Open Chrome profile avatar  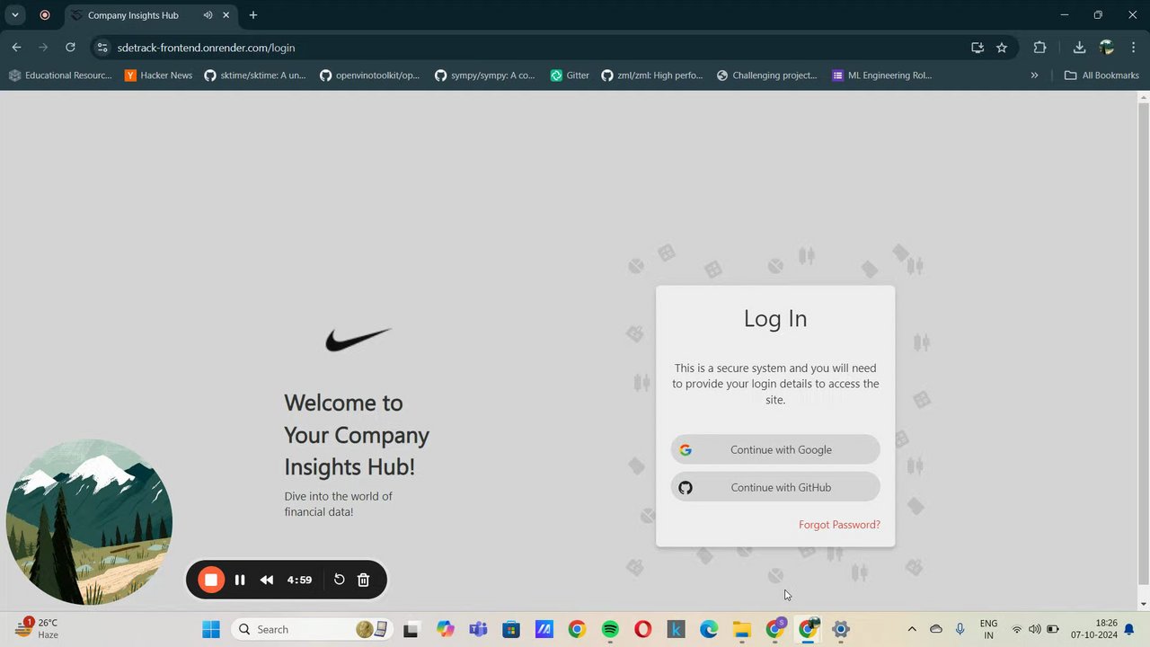1107,48
